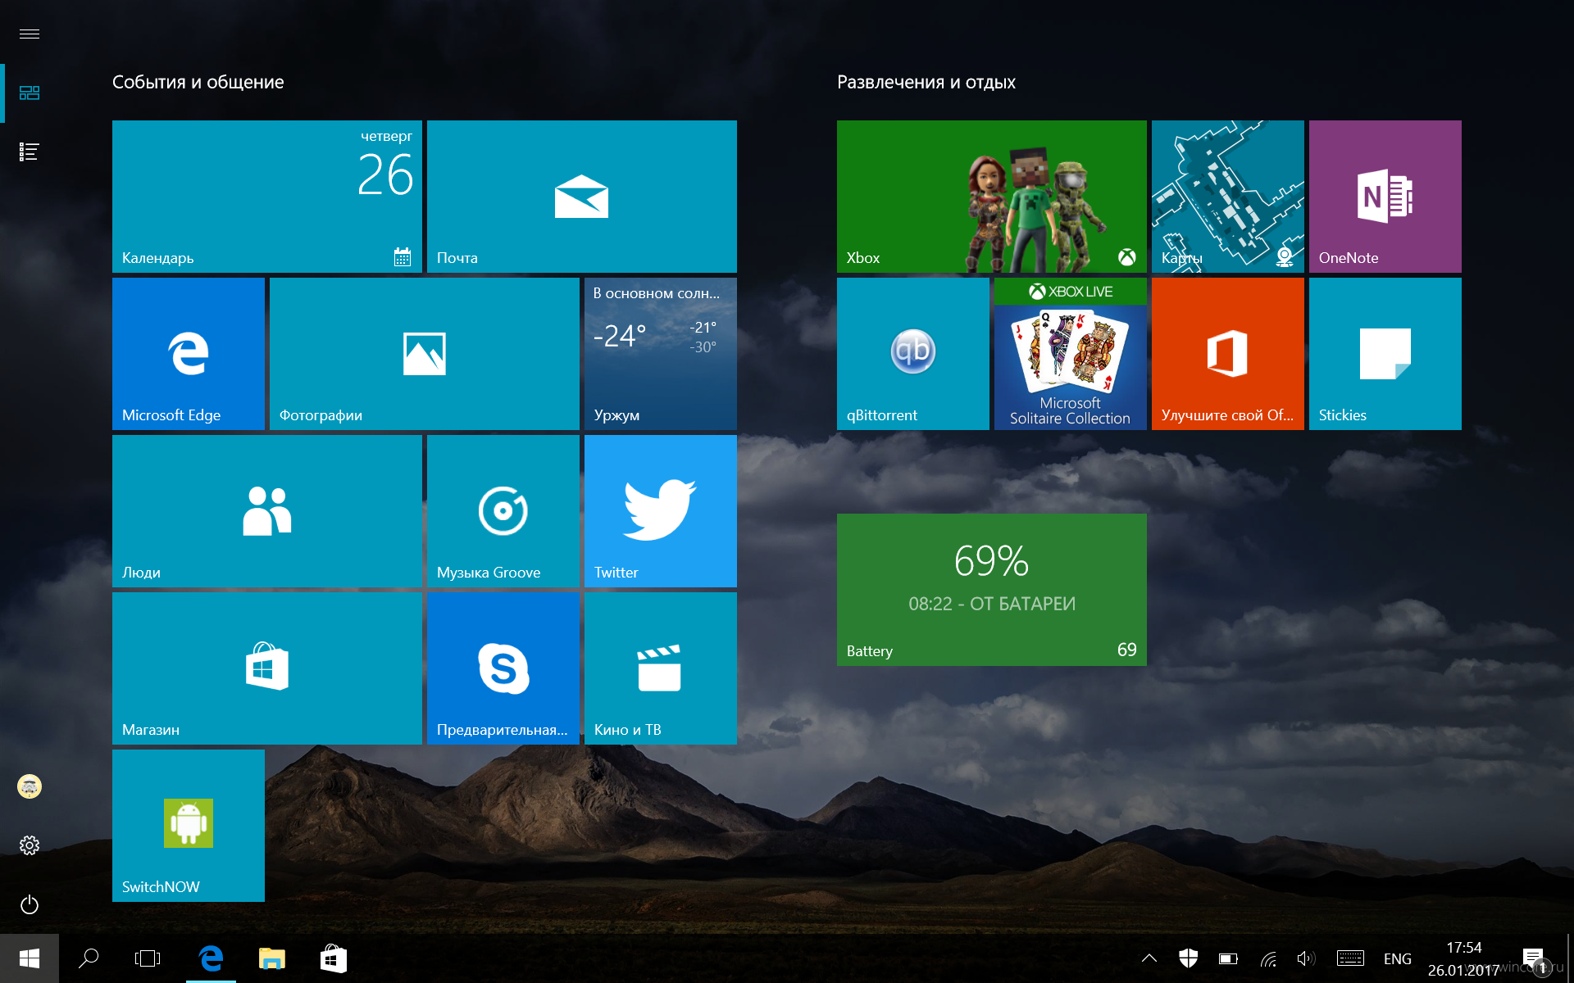Open taskbar search magnifier
Screen dimensions: 1574x983
click(89, 958)
